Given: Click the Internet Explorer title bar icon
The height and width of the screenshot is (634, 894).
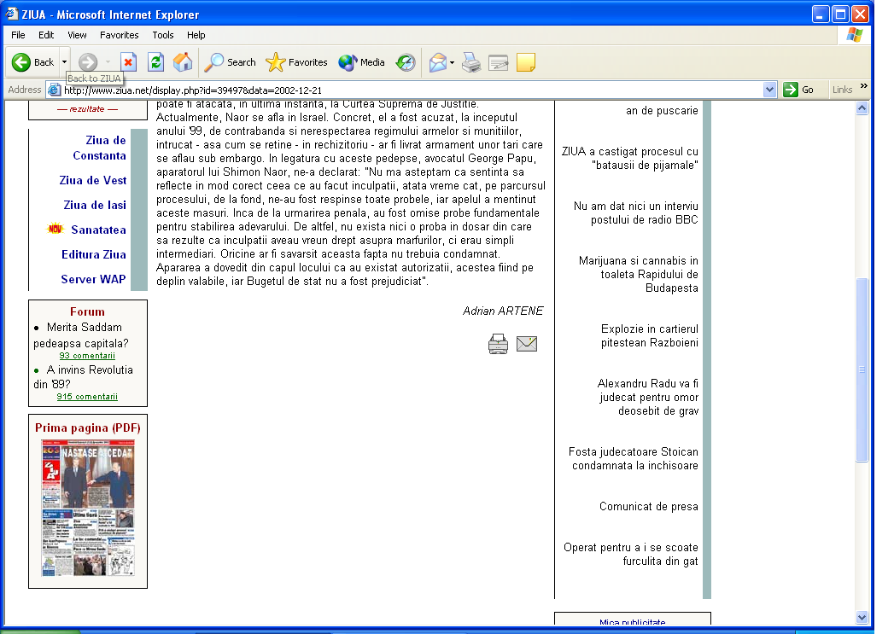Looking at the screenshot, I should tap(11, 14).
